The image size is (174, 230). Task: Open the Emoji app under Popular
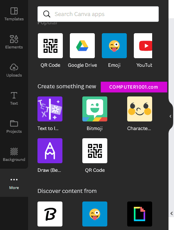[114, 46]
